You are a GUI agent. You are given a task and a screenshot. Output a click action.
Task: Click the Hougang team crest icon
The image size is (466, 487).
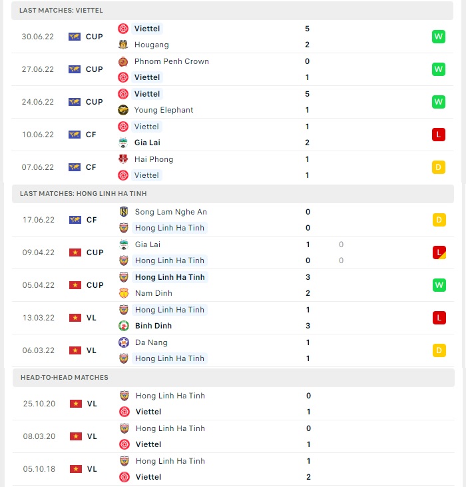point(123,45)
